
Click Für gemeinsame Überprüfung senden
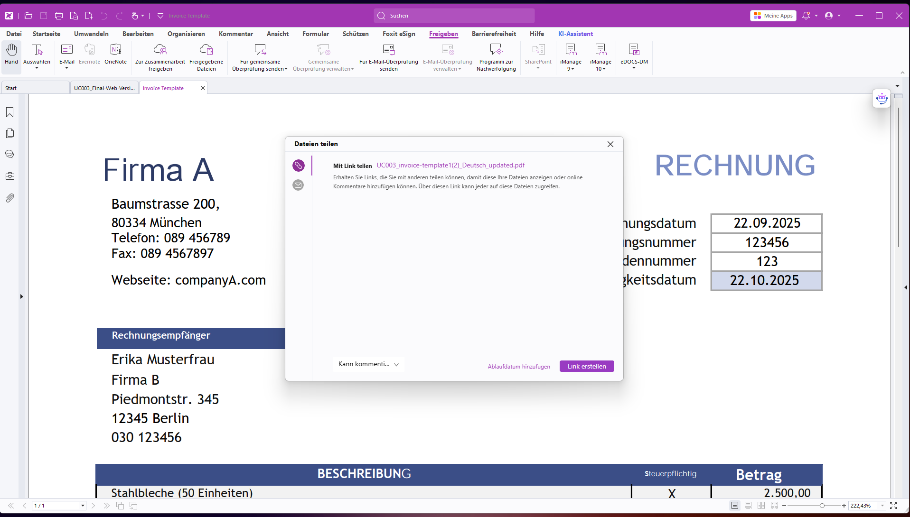click(260, 57)
